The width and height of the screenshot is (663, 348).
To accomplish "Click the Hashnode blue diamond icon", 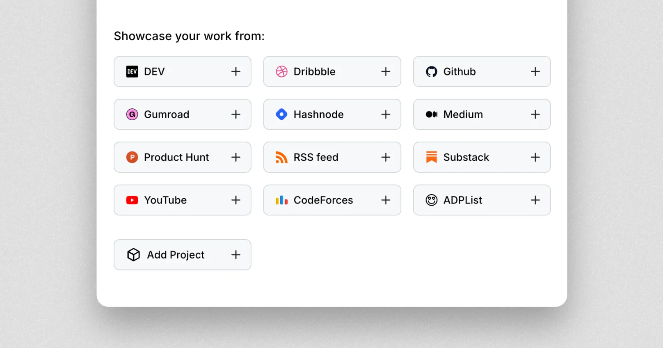I will (x=281, y=114).
